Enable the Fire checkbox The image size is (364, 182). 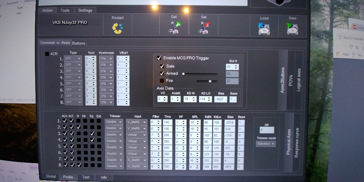pos(162,81)
